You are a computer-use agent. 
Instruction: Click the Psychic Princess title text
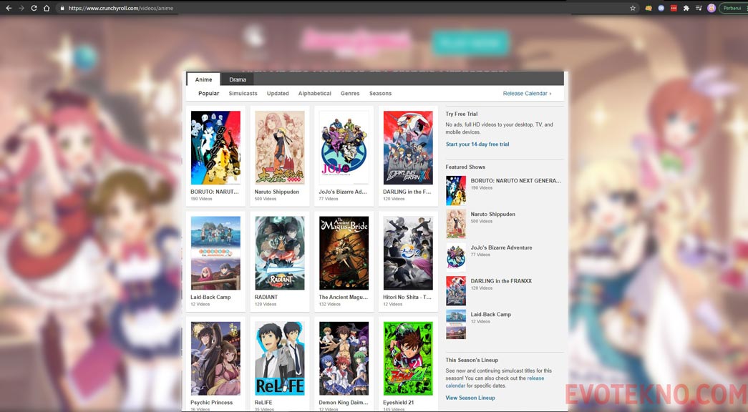[x=212, y=403]
